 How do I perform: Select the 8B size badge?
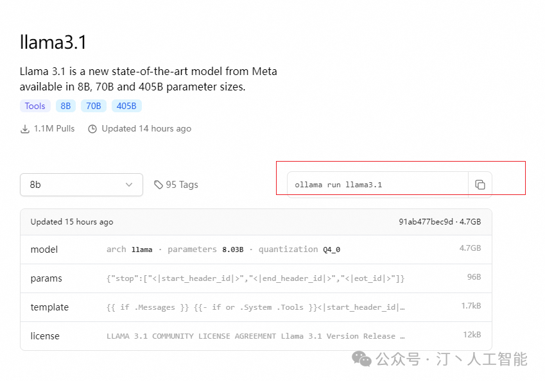coord(65,106)
